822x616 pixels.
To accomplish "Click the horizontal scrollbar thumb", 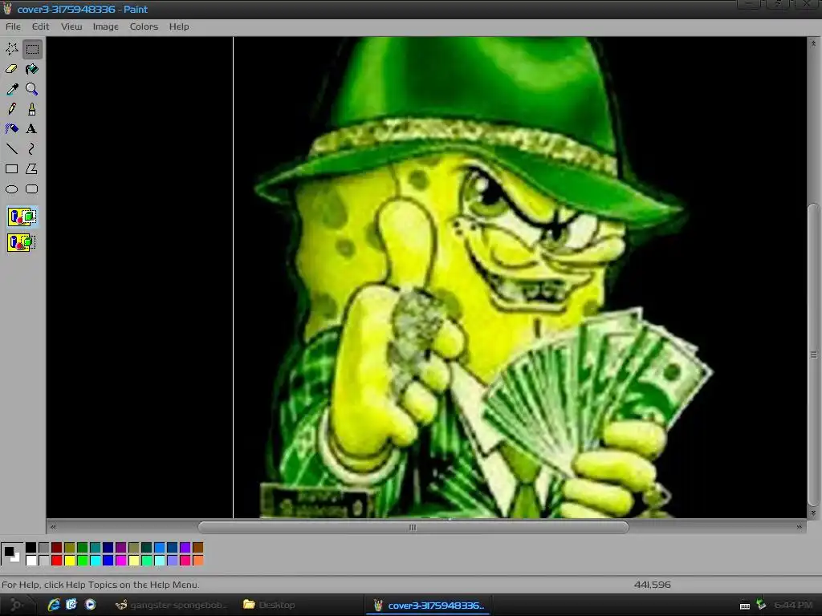I will tap(413, 527).
